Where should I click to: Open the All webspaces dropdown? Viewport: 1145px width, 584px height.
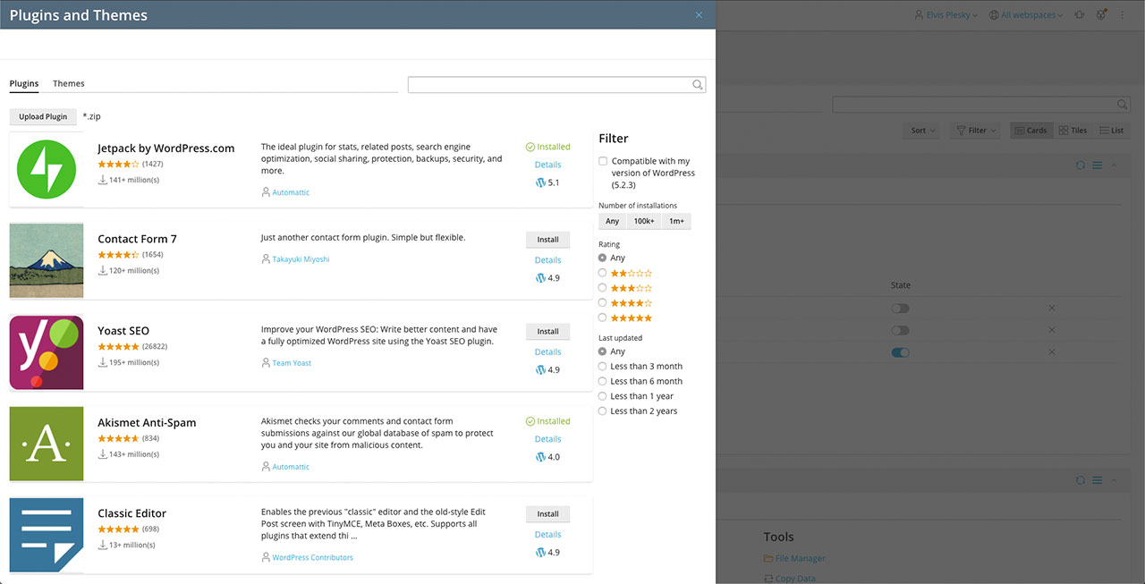(x=1027, y=15)
